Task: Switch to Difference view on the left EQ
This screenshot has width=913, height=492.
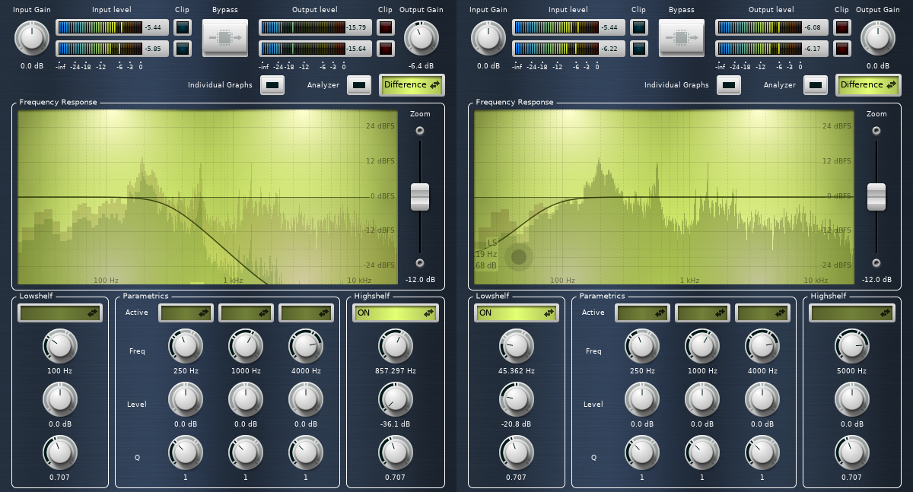Action: coord(412,85)
